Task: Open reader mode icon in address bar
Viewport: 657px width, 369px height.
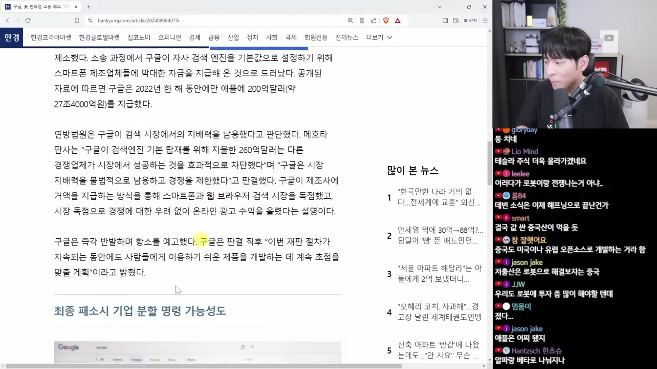Action: (x=362, y=20)
